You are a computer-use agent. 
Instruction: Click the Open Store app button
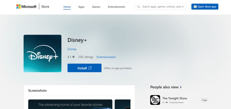coord(205,7)
